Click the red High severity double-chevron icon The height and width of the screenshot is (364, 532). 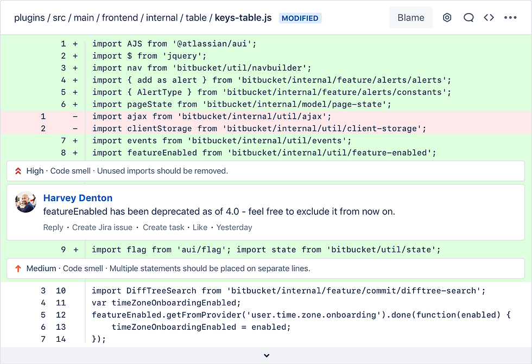[18, 171]
